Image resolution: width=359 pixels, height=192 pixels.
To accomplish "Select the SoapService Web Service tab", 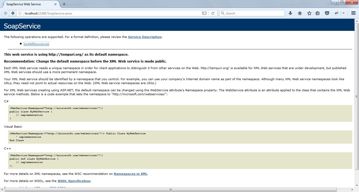I will click(26, 4).
